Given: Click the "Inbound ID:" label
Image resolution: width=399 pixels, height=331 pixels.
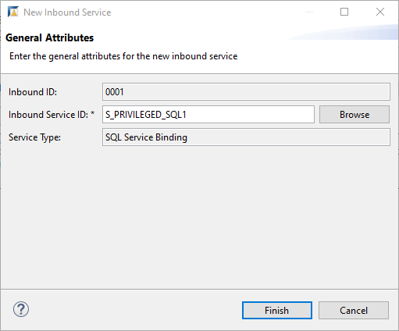Looking at the screenshot, I should [33, 92].
